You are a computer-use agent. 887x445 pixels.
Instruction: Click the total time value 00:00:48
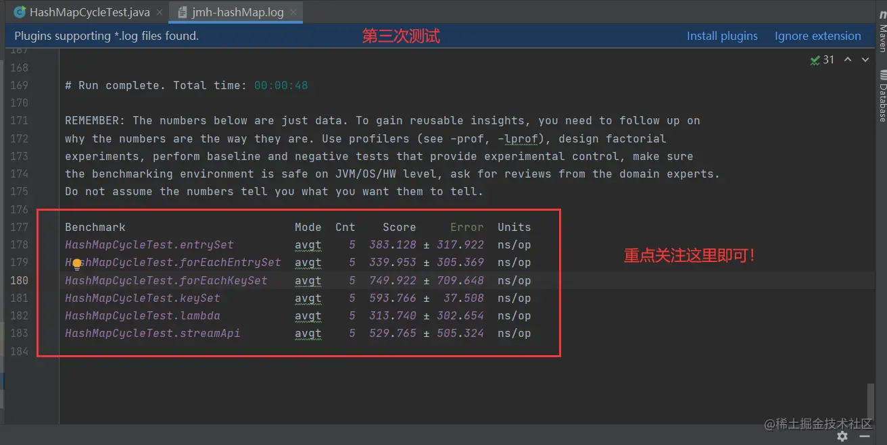click(x=281, y=85)
